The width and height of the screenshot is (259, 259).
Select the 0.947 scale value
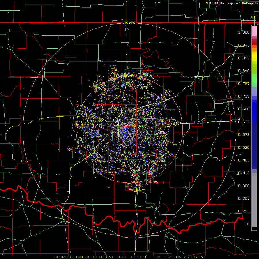(244, 45)
